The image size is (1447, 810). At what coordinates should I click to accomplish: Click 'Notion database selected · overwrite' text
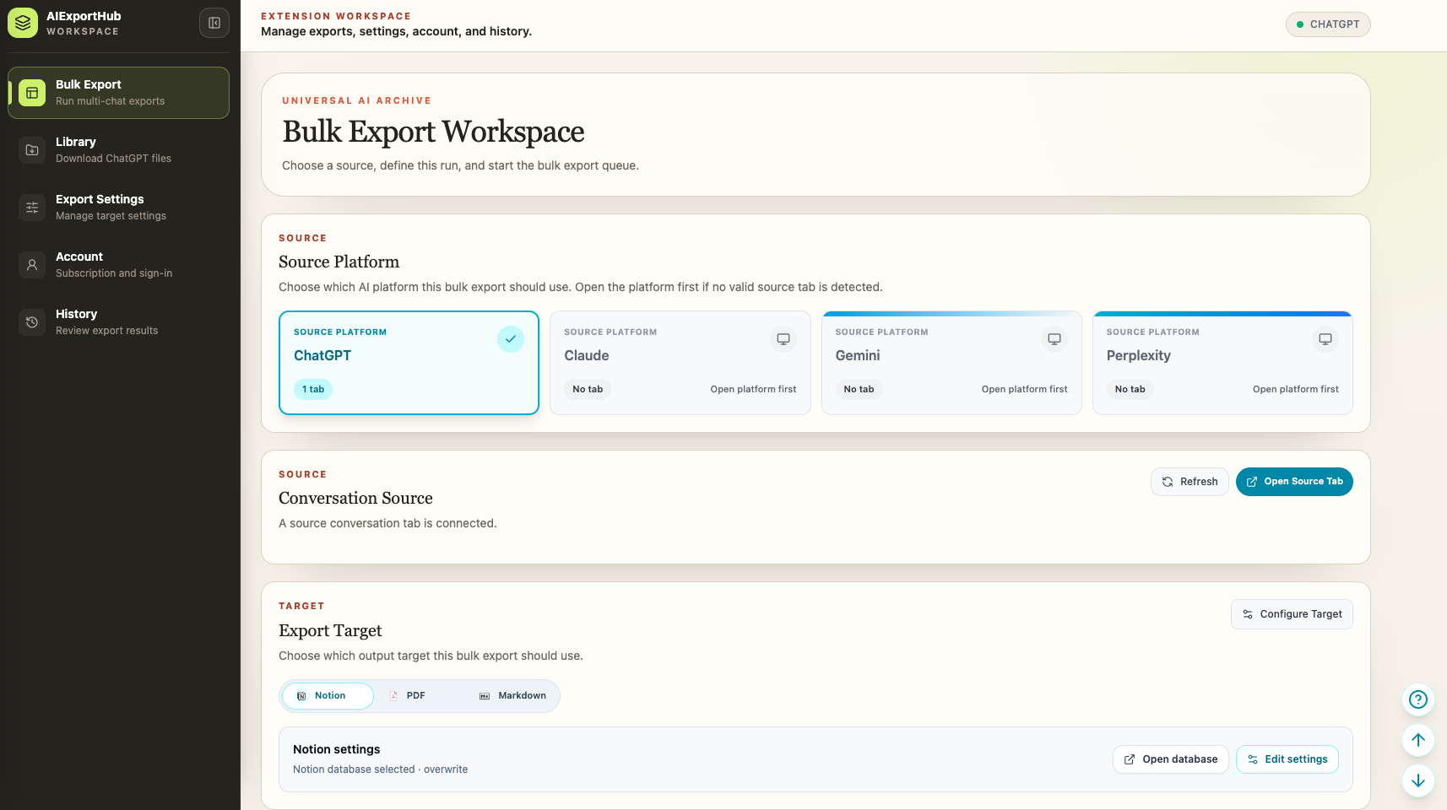[x=380, y=769]
